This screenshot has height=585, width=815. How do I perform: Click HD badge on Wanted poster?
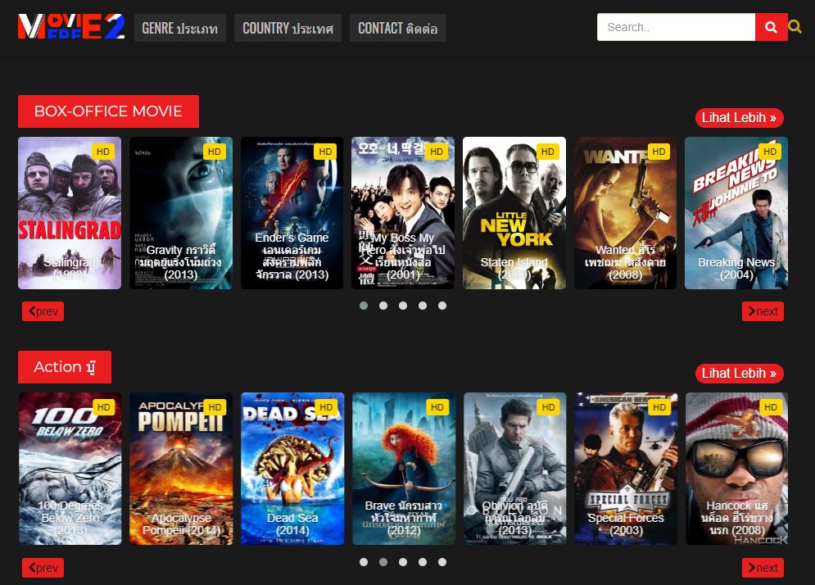(659, 152)
